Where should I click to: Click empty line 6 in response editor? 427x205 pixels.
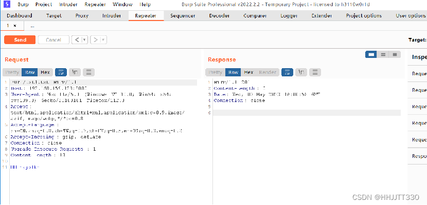pos(307,113)
